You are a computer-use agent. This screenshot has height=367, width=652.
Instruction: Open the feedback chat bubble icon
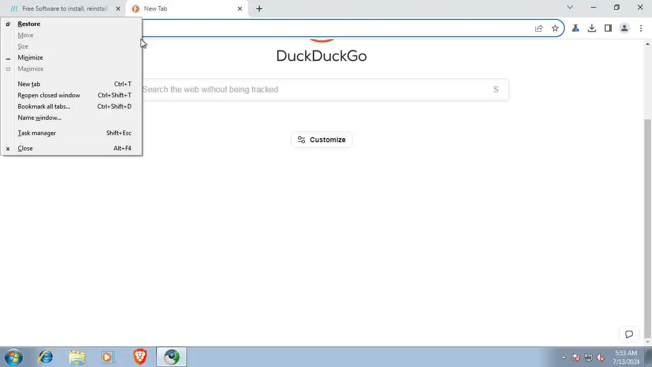point(629,334)
